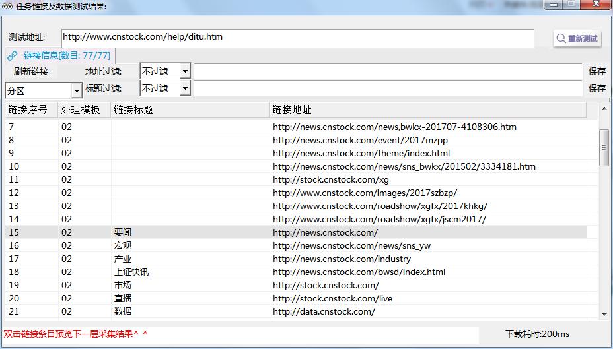Select the theme/index.html link row
This screenshot has width=613, height=349.
[x=296, y=154]
